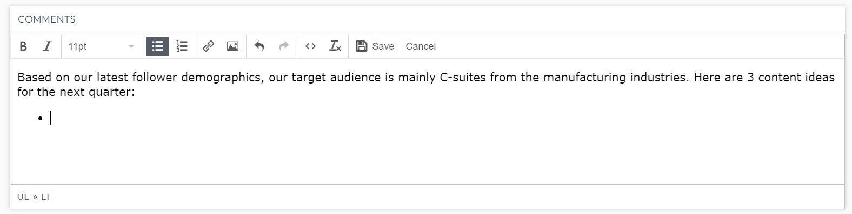Toggle italic formatting
The image size is (852, 214).
(48, 46)
